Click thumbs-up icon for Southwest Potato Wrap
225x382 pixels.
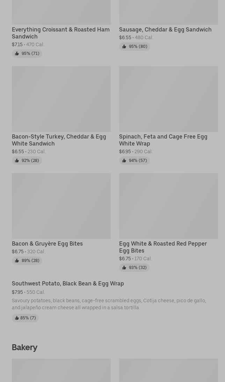[17, 318]
